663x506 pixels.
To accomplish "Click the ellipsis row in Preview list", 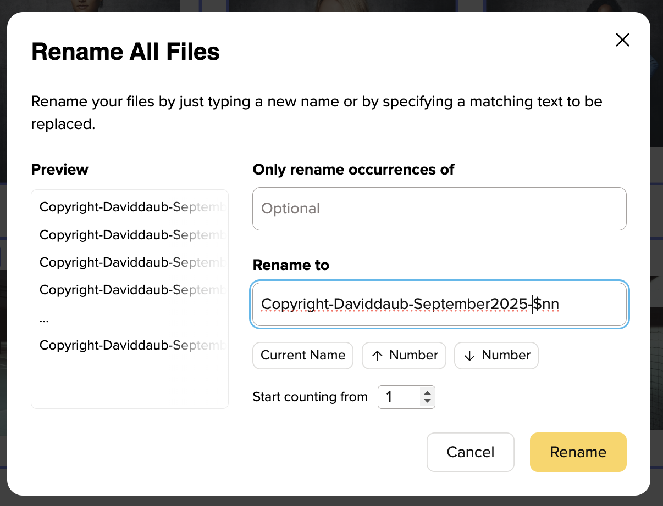I will [x=45, y=319].
